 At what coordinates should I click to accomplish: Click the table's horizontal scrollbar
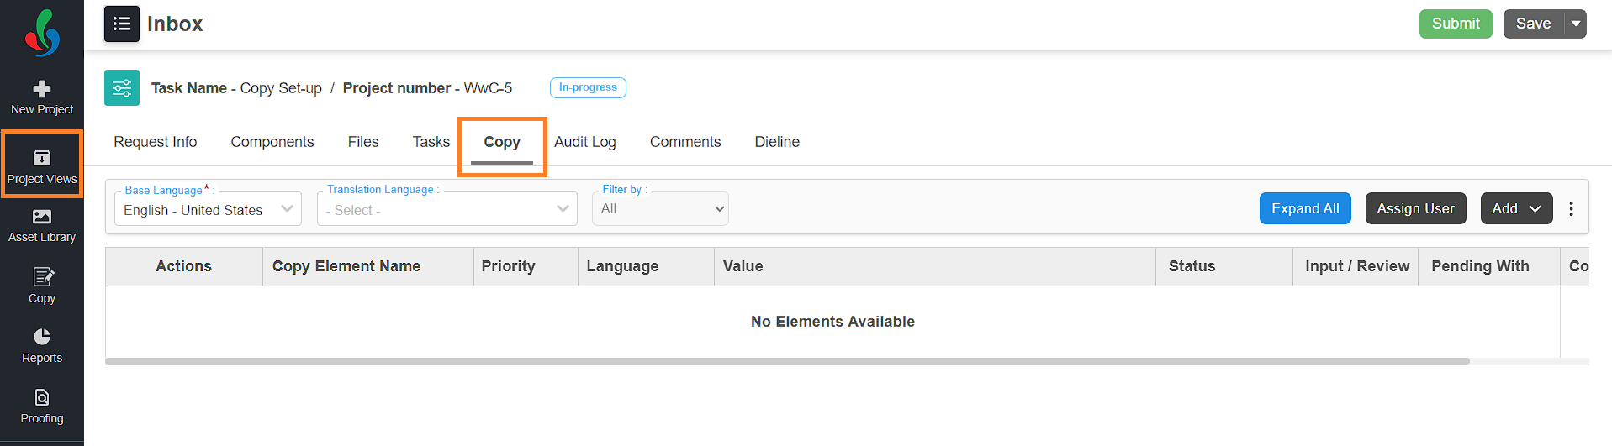[787, 361]
